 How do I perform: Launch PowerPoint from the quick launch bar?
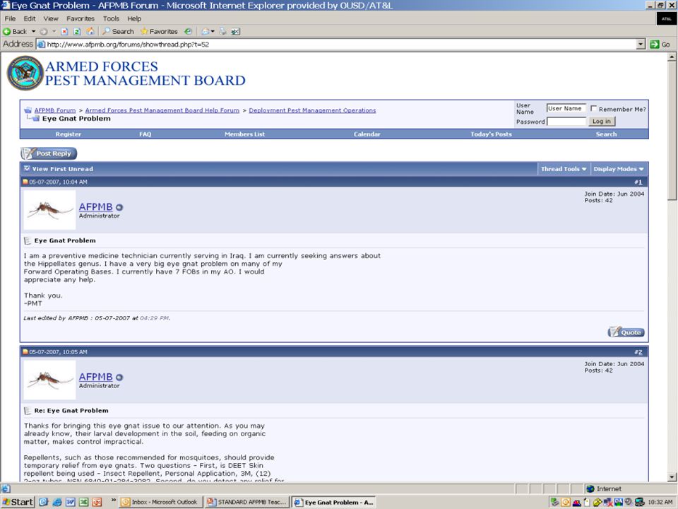click(x=97, y=502)
